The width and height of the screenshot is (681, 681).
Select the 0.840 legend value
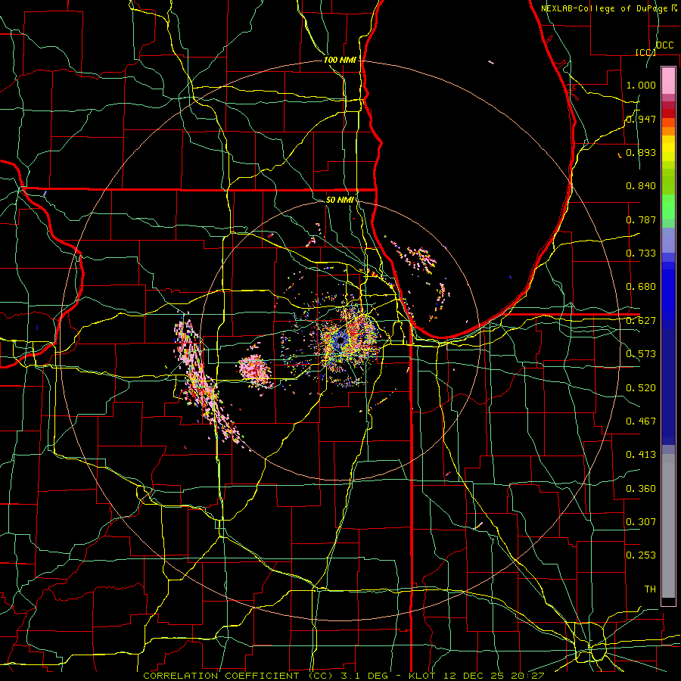[x=641, y=186]
